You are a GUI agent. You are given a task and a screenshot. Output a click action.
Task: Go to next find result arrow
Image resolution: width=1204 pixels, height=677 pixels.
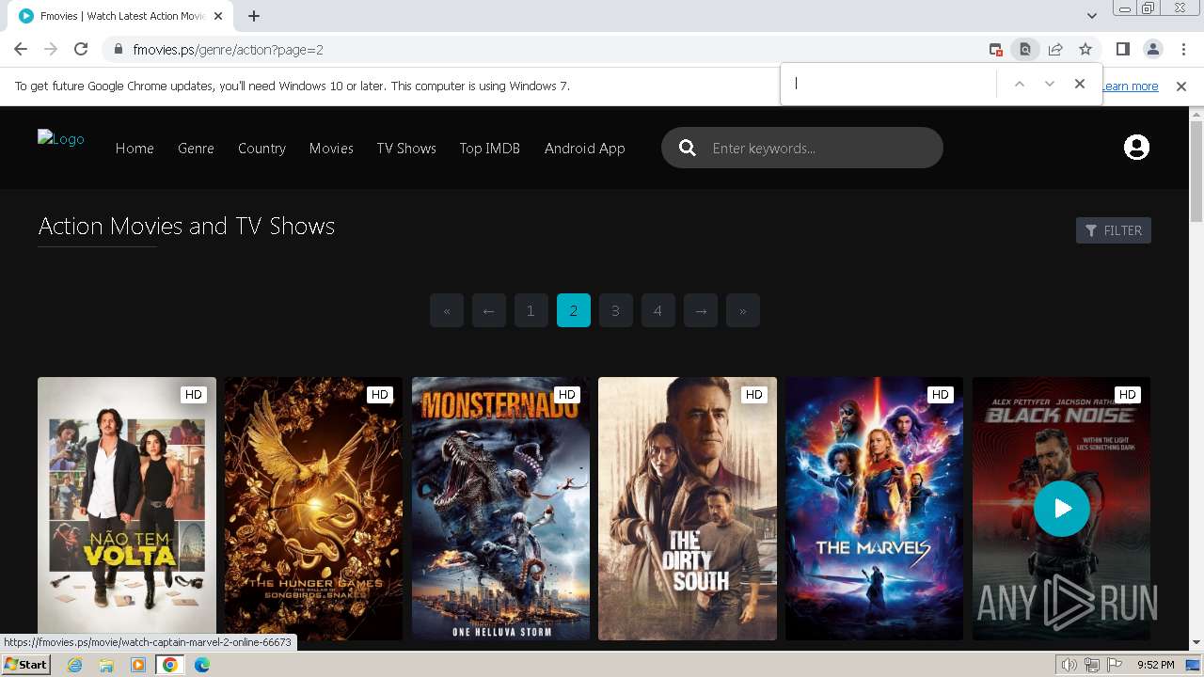[1050, 84]
